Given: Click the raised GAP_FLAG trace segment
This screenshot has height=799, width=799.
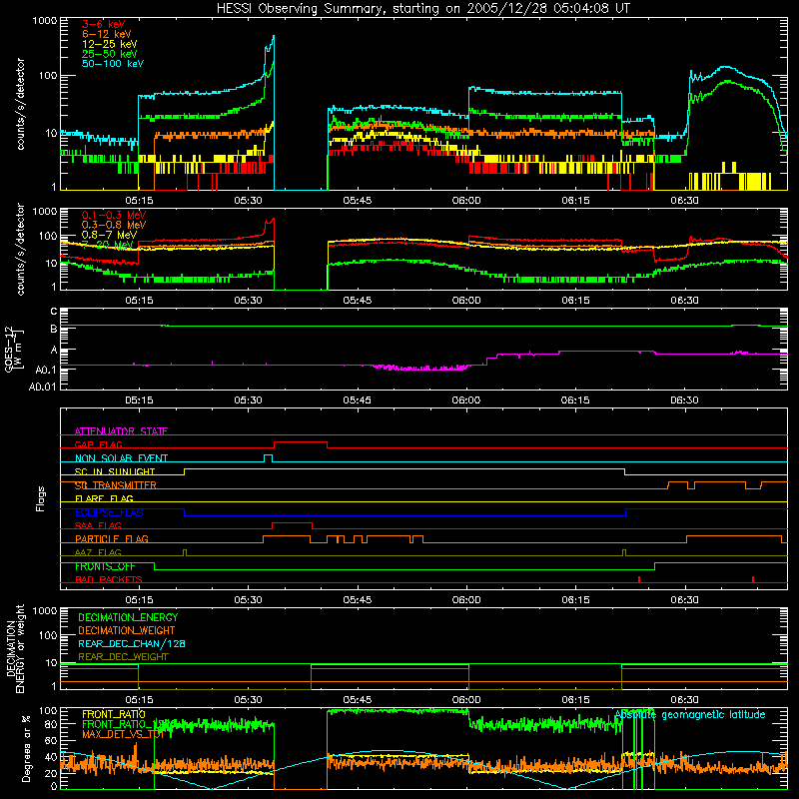Looking at the screenshot, I should click(x=301, y=442).
